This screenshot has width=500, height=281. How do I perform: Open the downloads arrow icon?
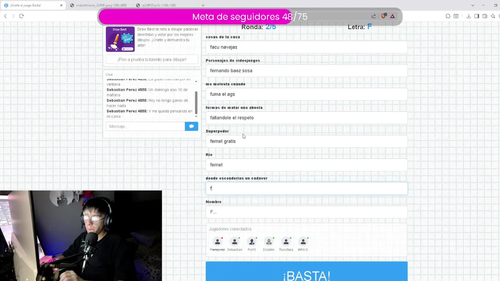(468, 16)
